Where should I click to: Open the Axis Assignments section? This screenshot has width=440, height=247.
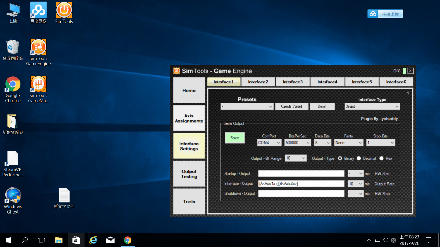coord(189,118)
